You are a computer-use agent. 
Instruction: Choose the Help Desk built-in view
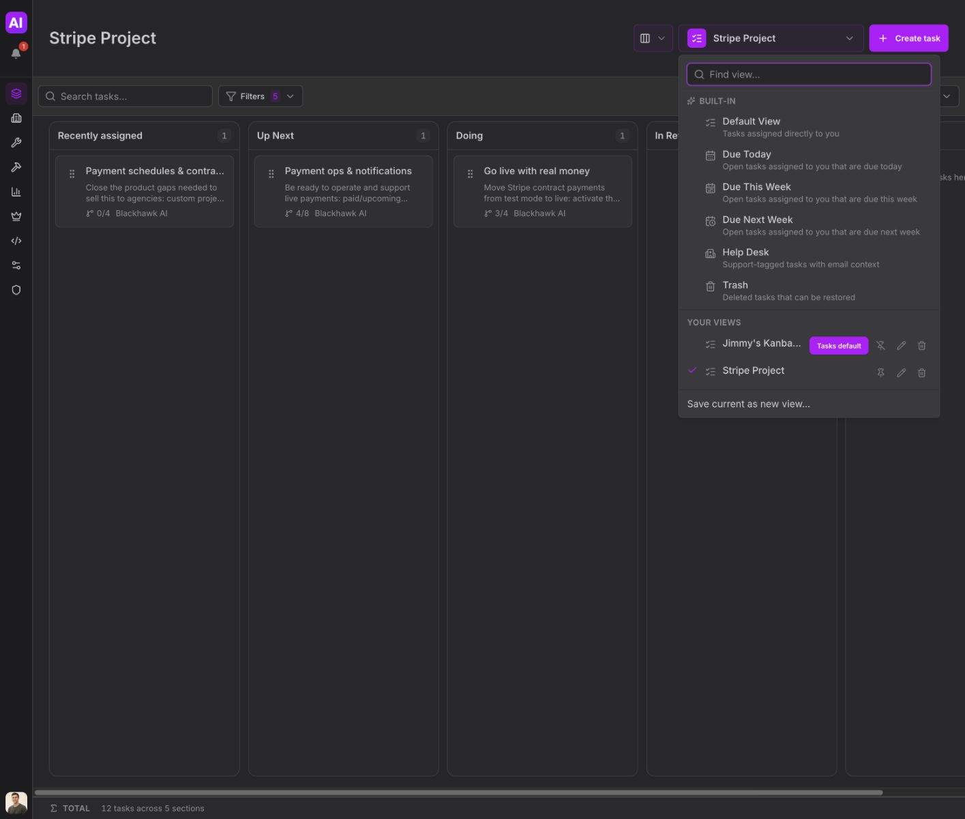point(810,258)
